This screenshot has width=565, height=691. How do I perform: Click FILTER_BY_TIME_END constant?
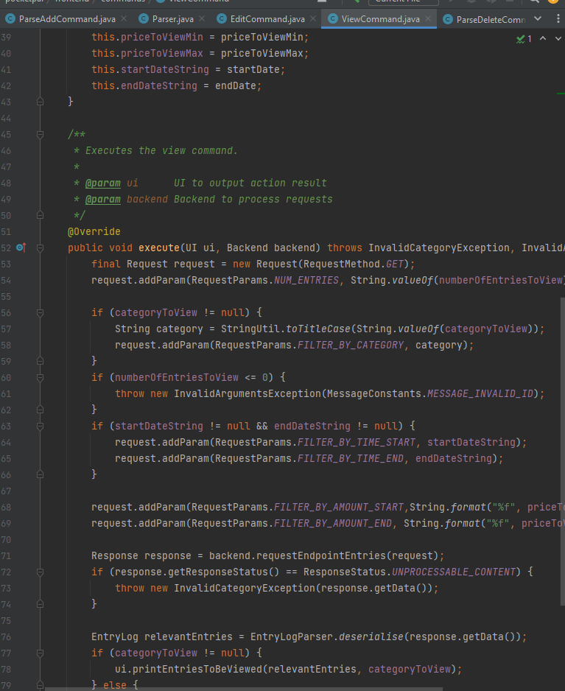pyautogui.click(x=351, y=458)
